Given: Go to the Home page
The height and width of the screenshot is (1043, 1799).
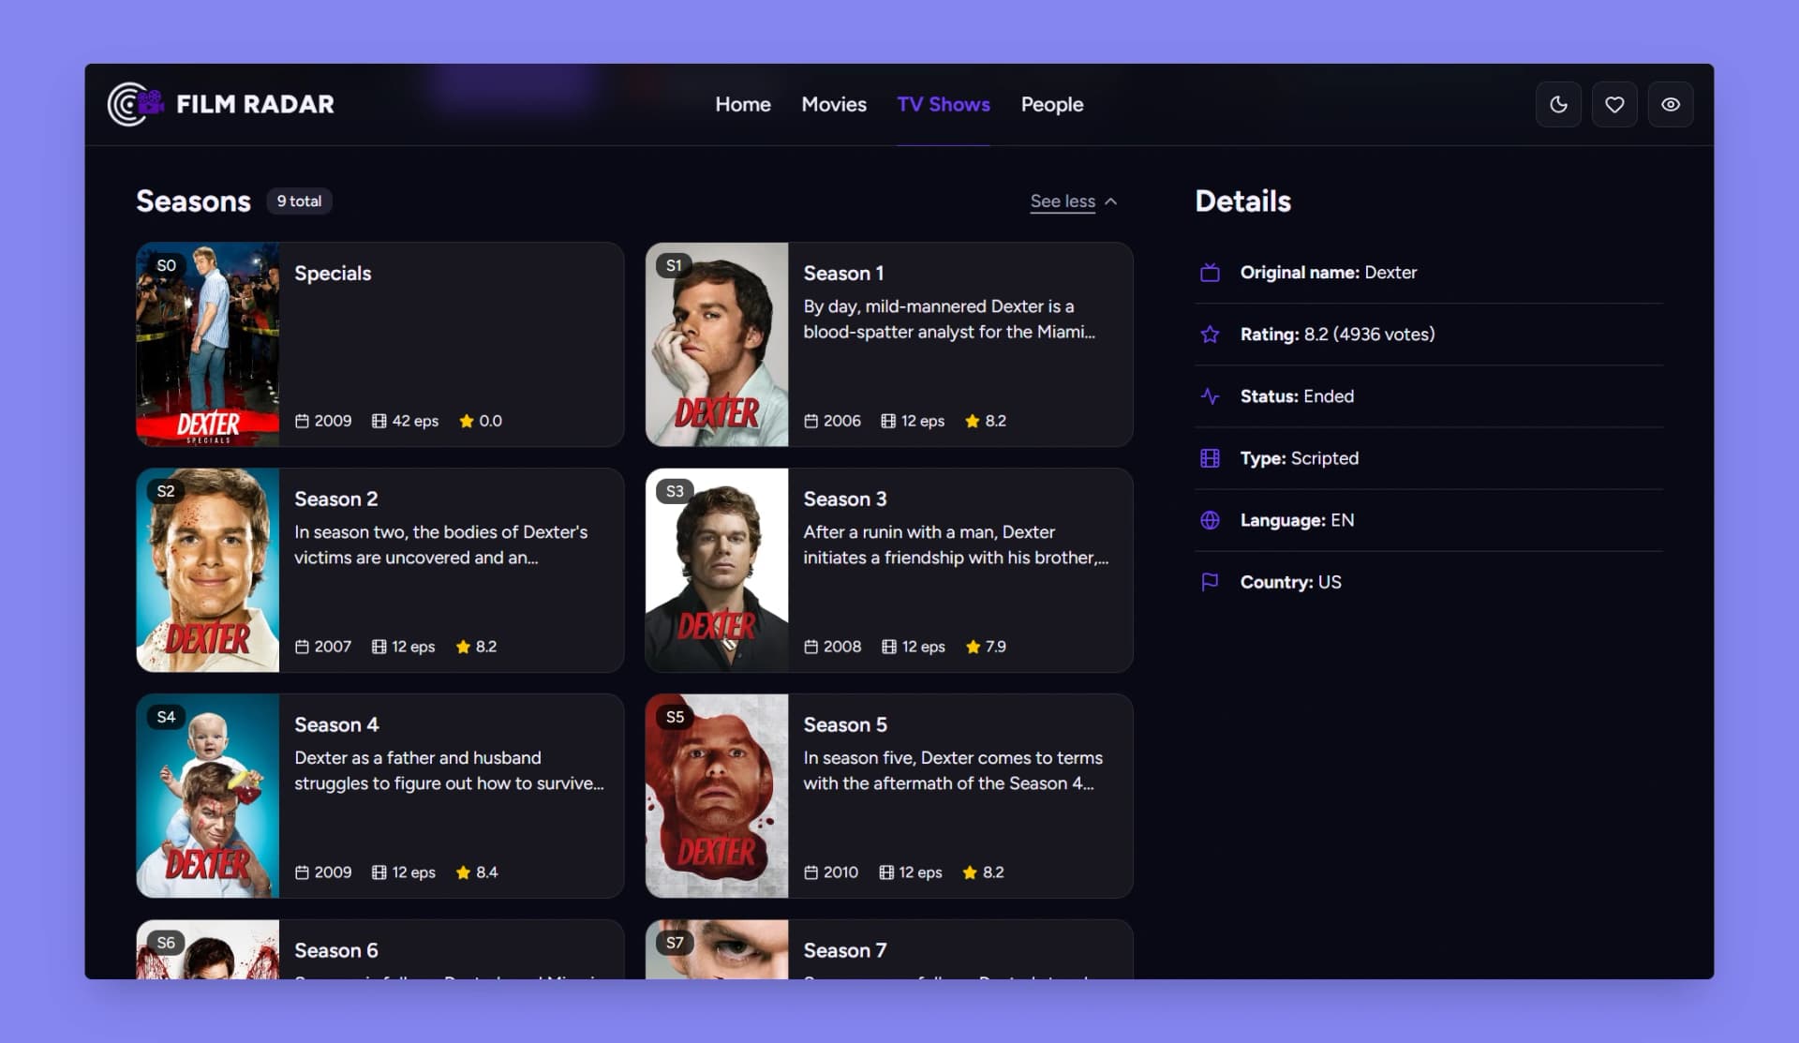Looking at the screenshot, I should [742, 104].
